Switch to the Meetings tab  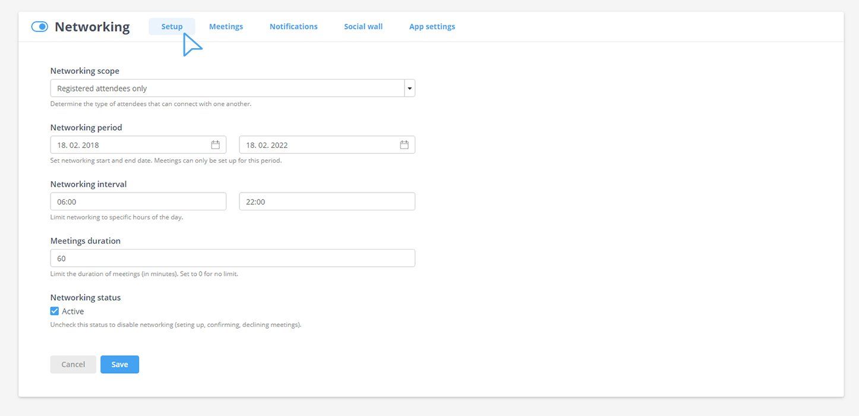pos(226,27)
